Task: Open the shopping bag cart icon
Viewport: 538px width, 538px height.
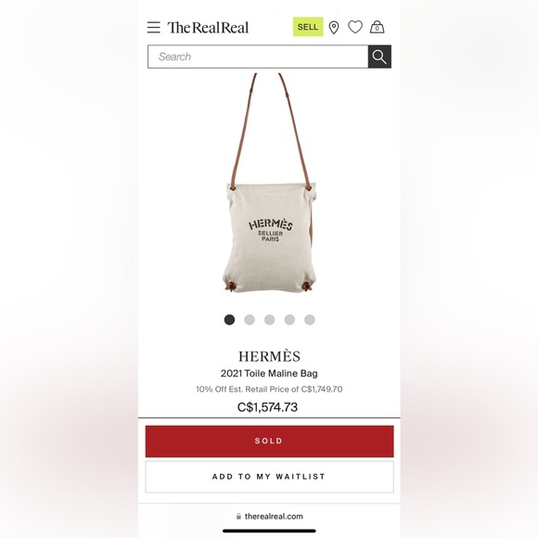Action: click(377, 27)
